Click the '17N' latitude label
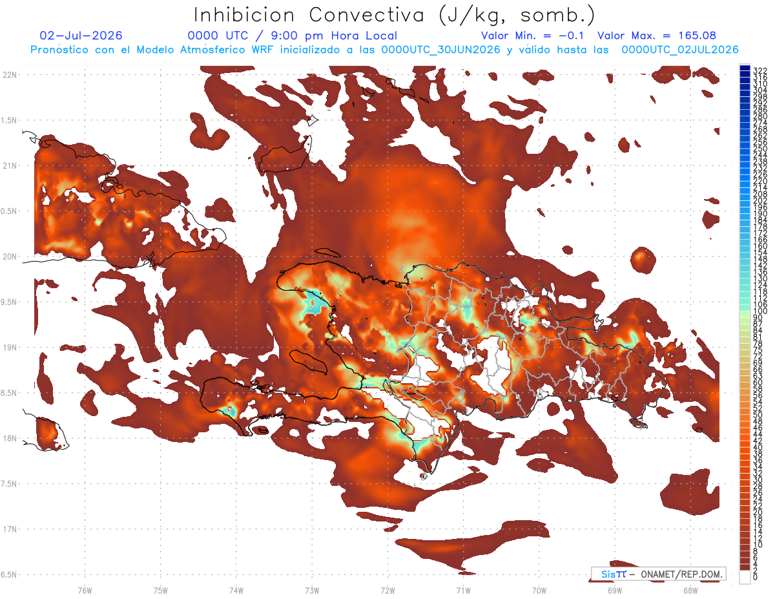 (9, 529)
